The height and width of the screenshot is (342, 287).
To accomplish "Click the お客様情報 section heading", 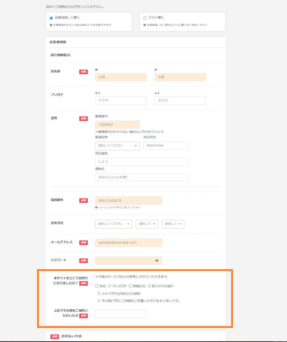I will pos(58,42).
